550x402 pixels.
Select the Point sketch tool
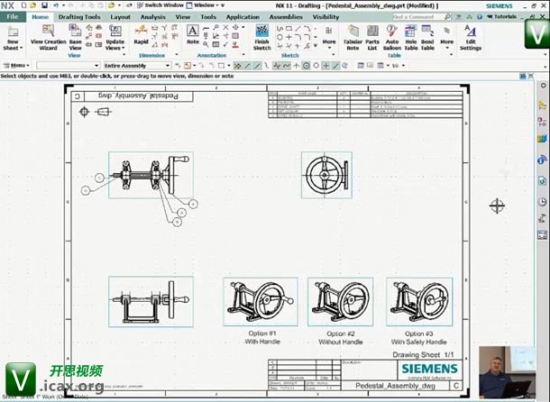point(289,37)
